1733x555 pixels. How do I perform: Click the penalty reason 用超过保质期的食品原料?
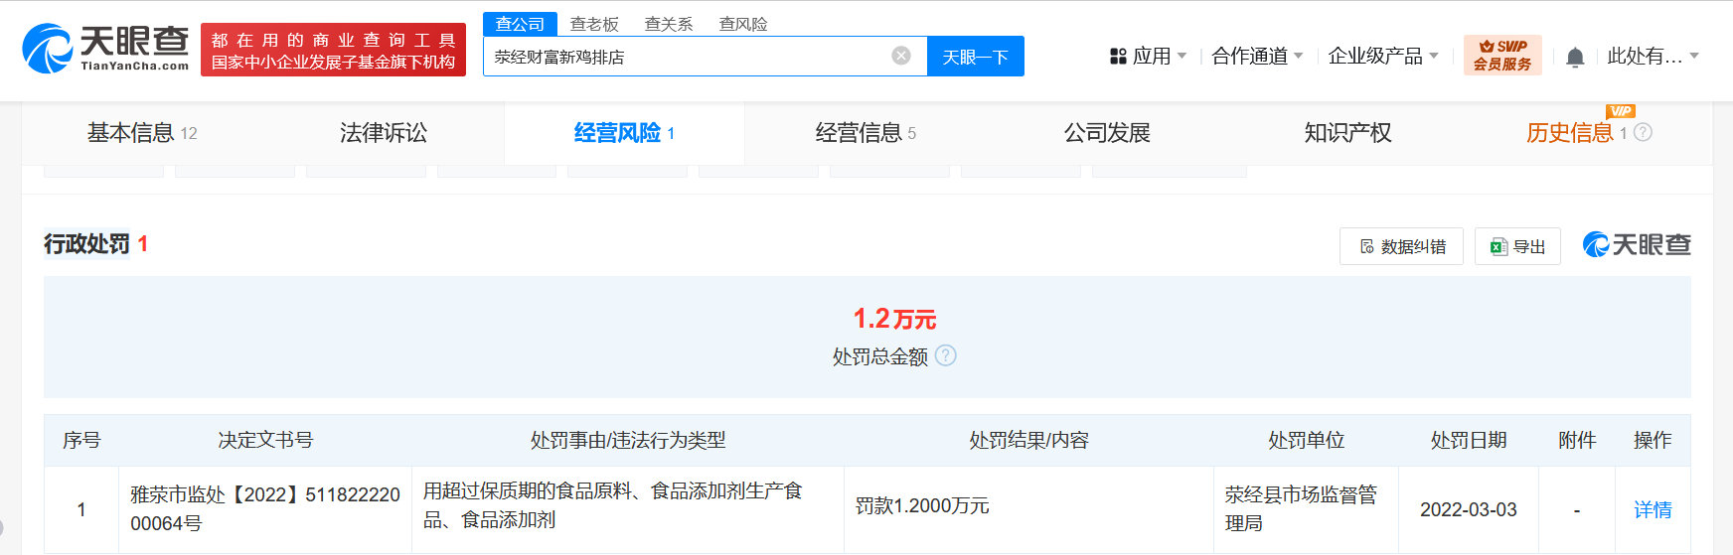coord(612,505)
